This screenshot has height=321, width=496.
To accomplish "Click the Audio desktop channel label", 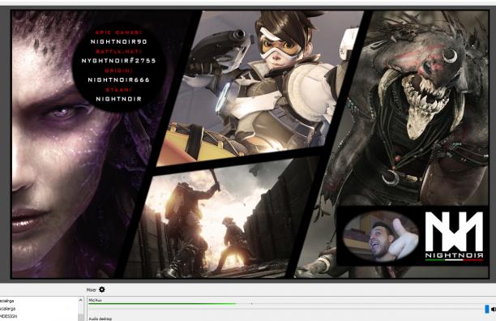I will coord(100,319).
